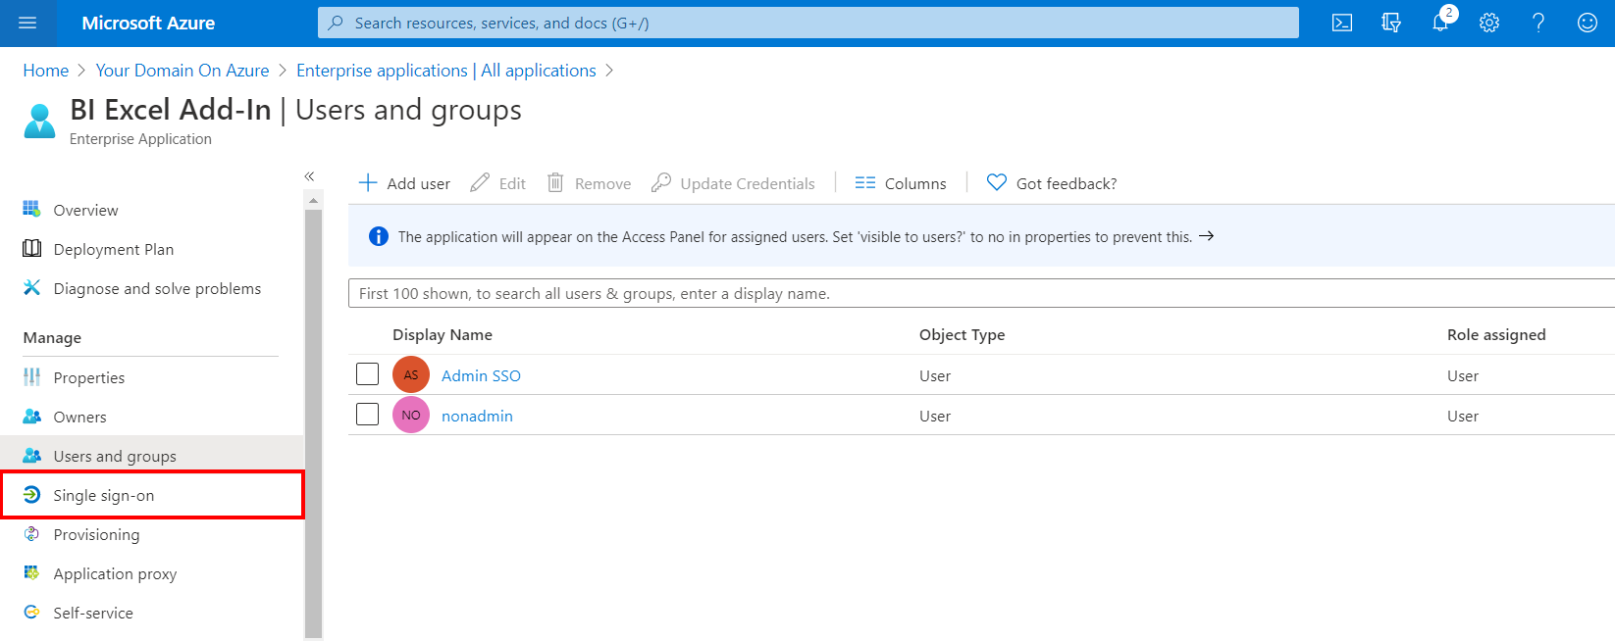Click the Deployment Plan book icon

pyautogui.click(x=31, y=248)
